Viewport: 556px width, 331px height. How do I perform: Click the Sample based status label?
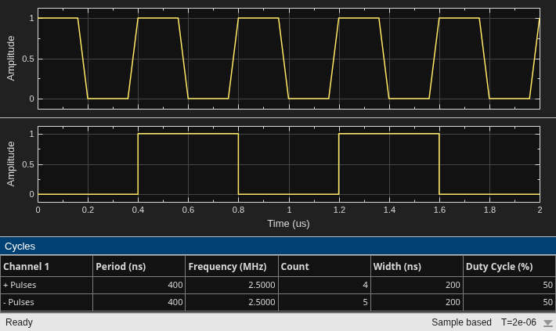pyautogui.click(x=461, y=322)
